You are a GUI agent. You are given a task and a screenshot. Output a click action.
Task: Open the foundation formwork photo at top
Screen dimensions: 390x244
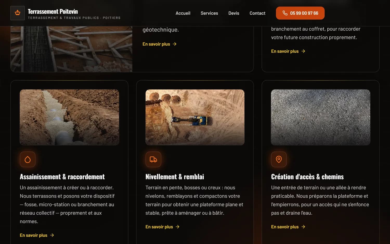coord(71,49)
